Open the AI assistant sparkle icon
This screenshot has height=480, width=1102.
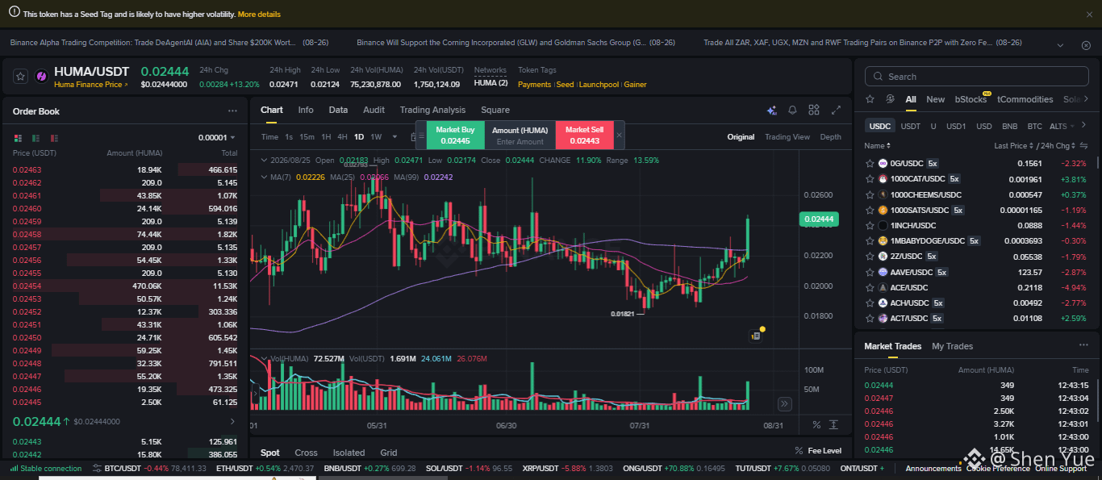pos(771,111)
